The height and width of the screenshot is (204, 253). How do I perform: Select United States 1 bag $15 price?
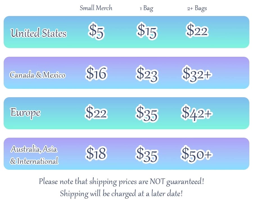[x=147, y=31]
